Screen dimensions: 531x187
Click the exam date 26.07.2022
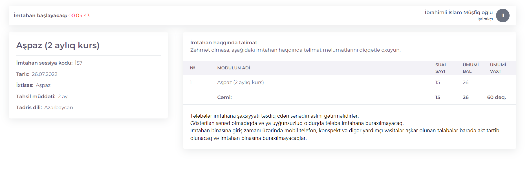tap(45, 74)
